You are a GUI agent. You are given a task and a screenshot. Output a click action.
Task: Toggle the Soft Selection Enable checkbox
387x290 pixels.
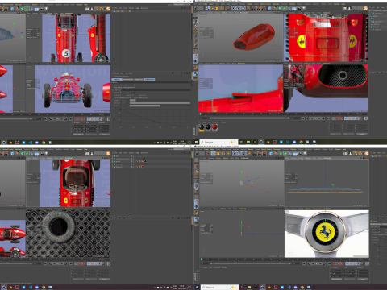click(120, 93)
